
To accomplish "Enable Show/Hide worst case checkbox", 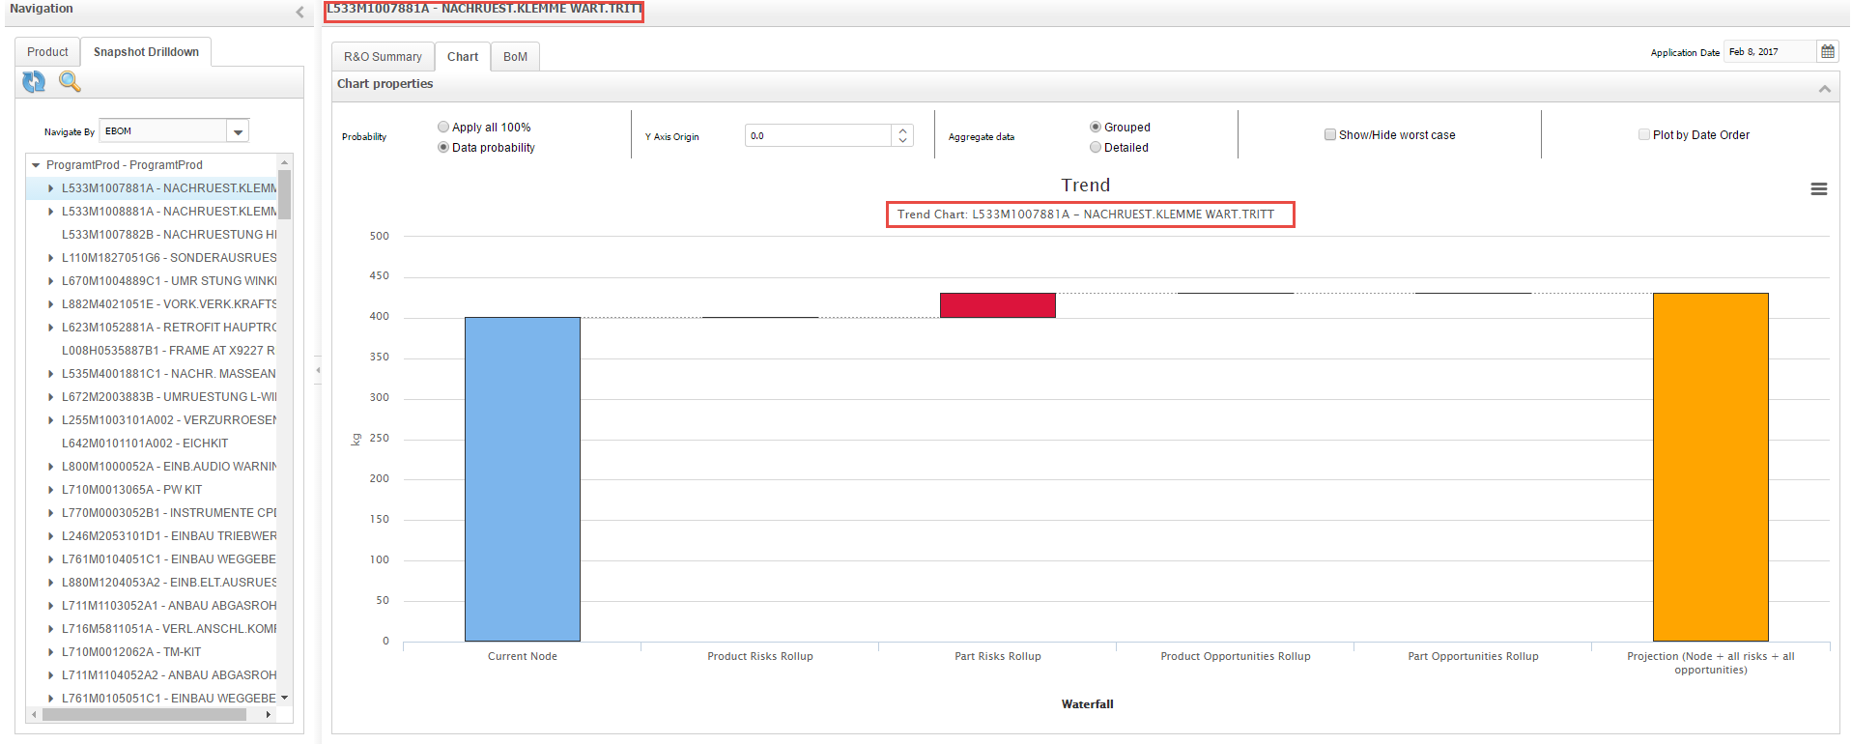I will click(x=1329, y=135).
